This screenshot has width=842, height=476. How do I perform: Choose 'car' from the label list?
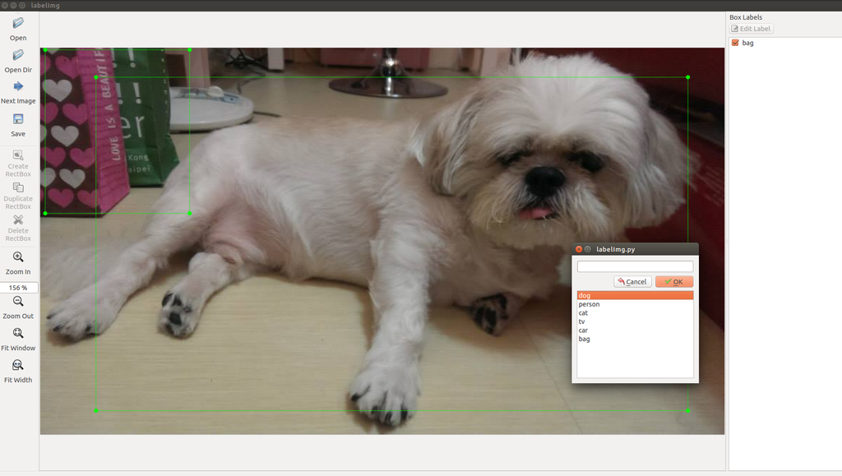pos(634,330)
